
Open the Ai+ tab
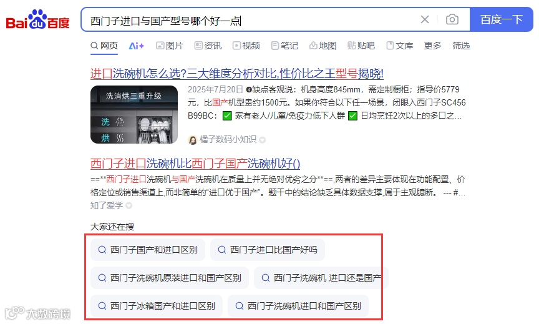pyautogui.click(x=137, y=46)
